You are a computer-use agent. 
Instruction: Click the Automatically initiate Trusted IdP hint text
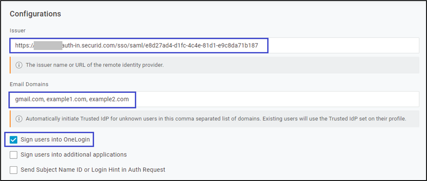point(216,118)
